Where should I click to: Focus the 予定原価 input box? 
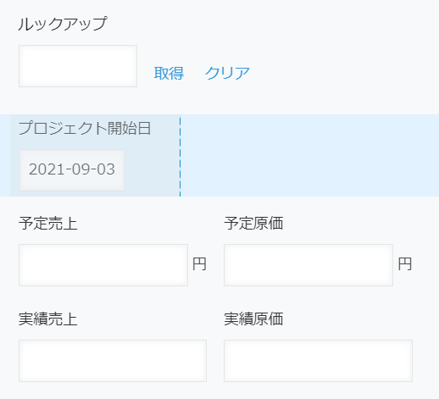(x=308, y=265)
